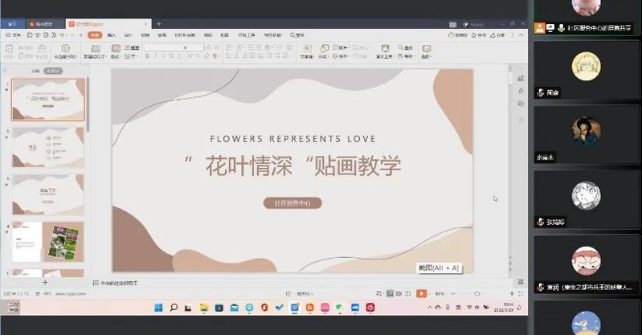This screenshot has width=642, height=335.
Task: Collapse the ribbon with the chevron
Action: (521, 35)
